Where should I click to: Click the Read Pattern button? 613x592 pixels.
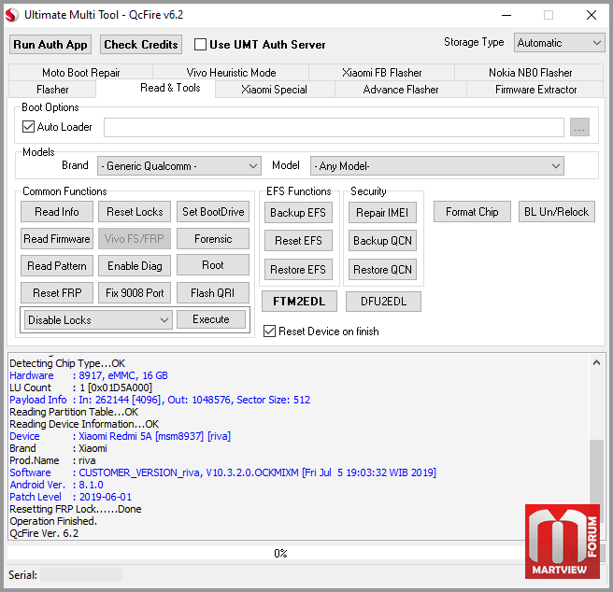click(57, 266)
